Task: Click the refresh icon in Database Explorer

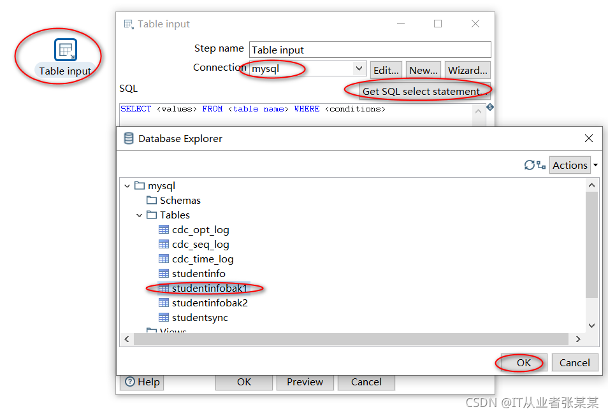Action: [529, 165]
